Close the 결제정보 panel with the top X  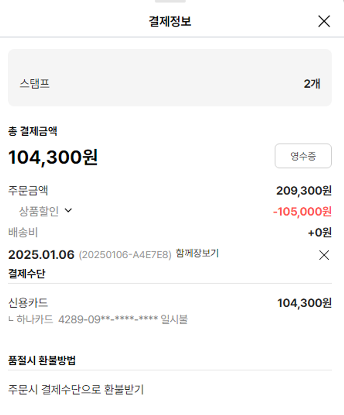[324, 21]
